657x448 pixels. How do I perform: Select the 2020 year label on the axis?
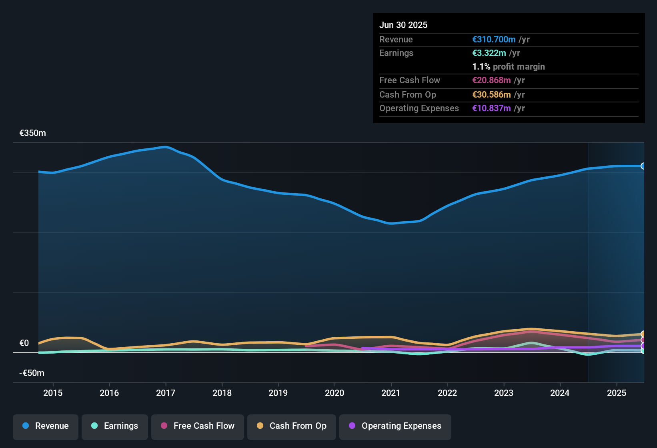335,393
